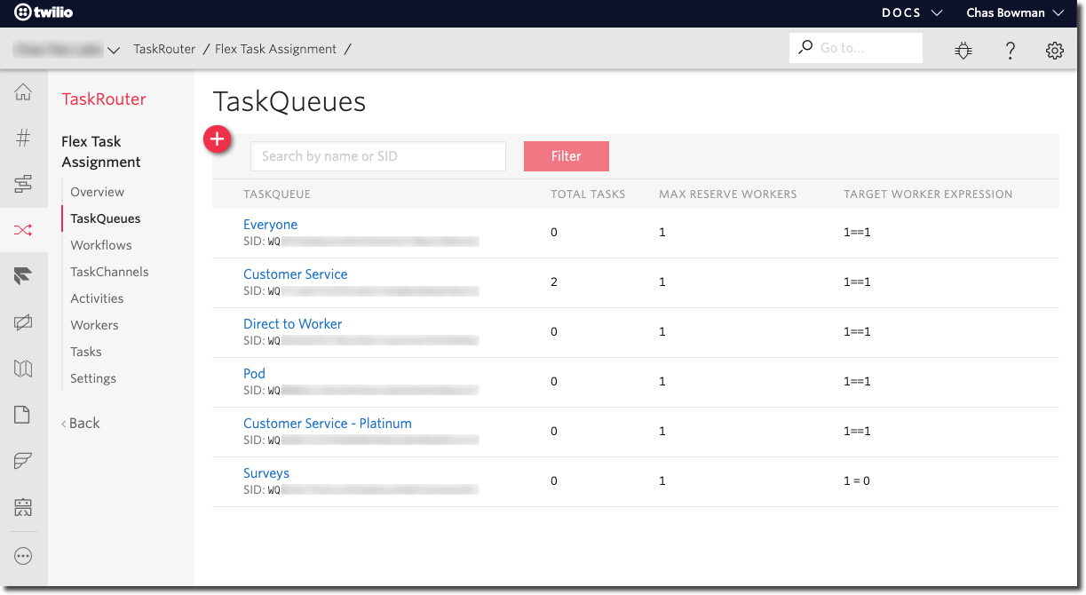Open the Pod task queue

click(x=255, y=374)
